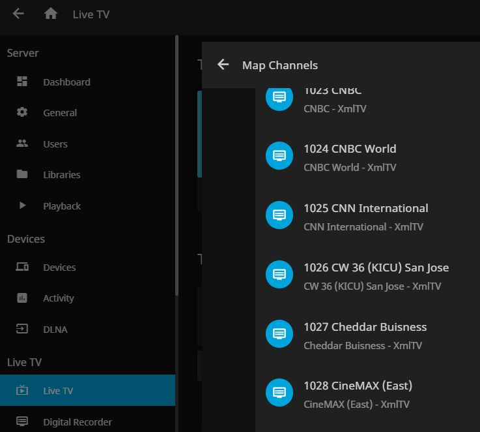Go to home via house icon
The width and height of the screenshot is (480, 432).
(x=51, y=14)
